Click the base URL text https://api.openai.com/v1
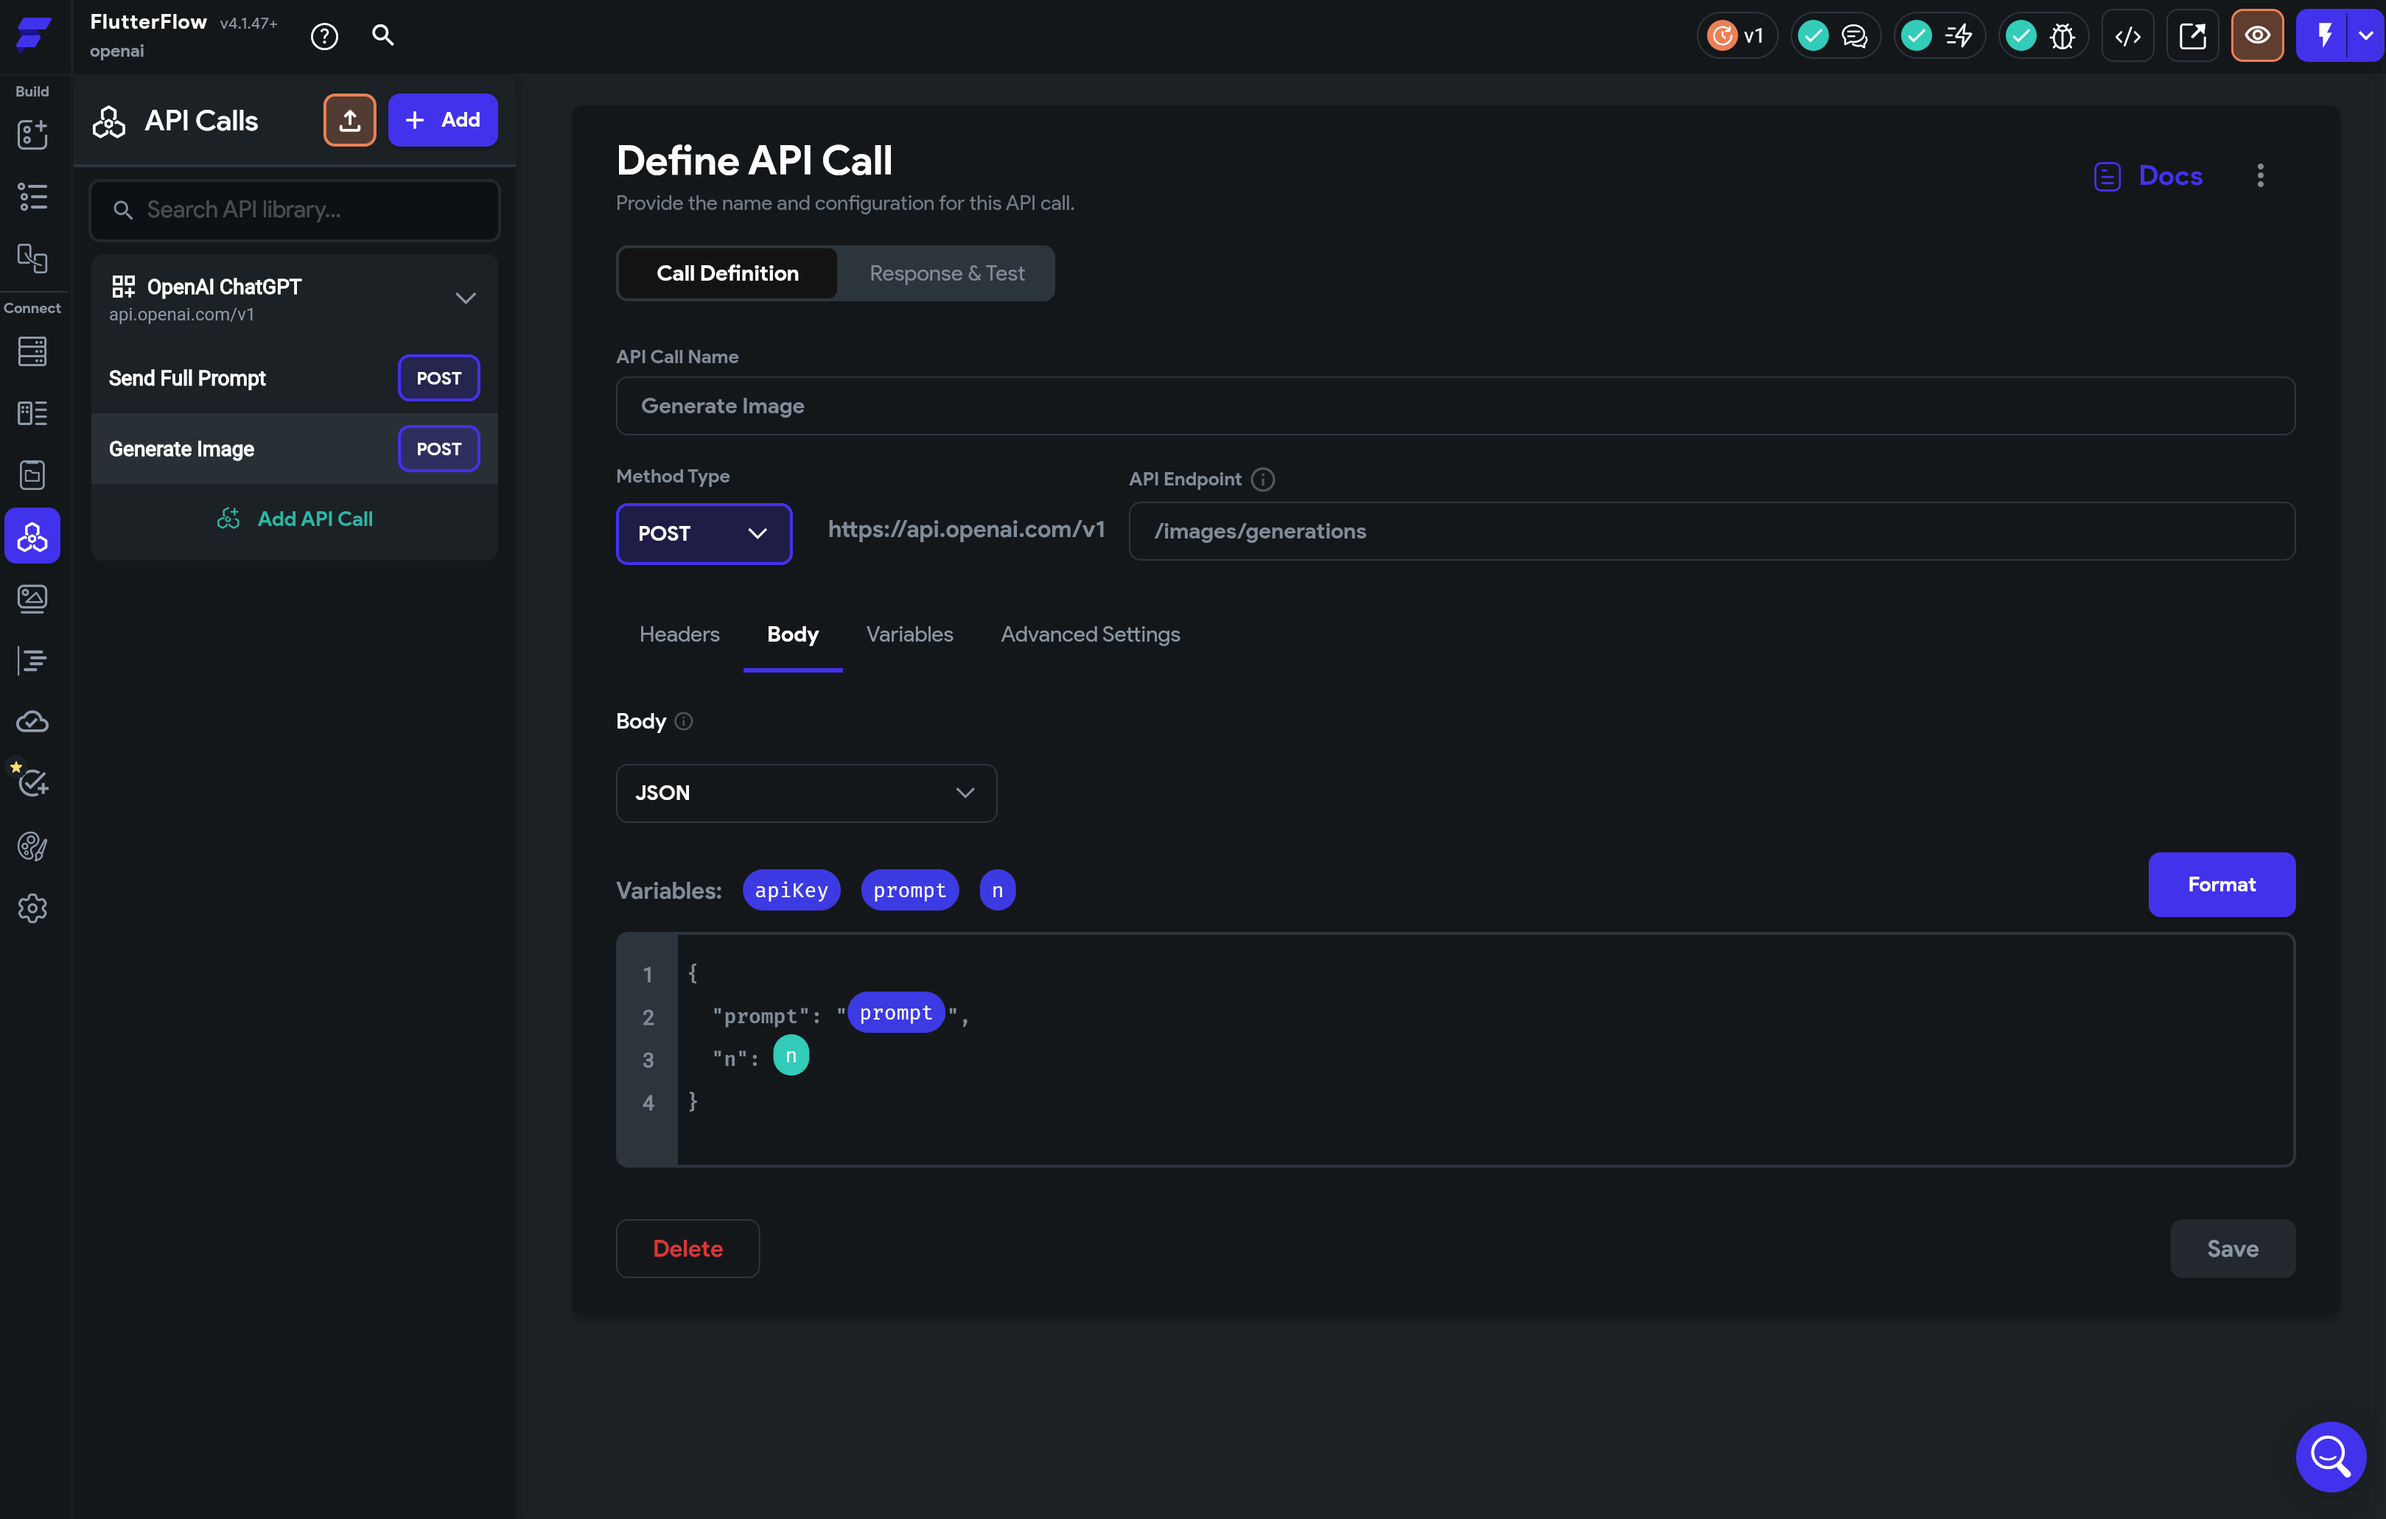2386x1519 pixels. [965, 529]
